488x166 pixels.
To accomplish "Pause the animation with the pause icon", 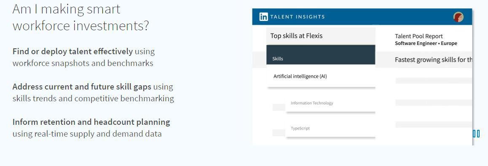I will tap(476, 134).
